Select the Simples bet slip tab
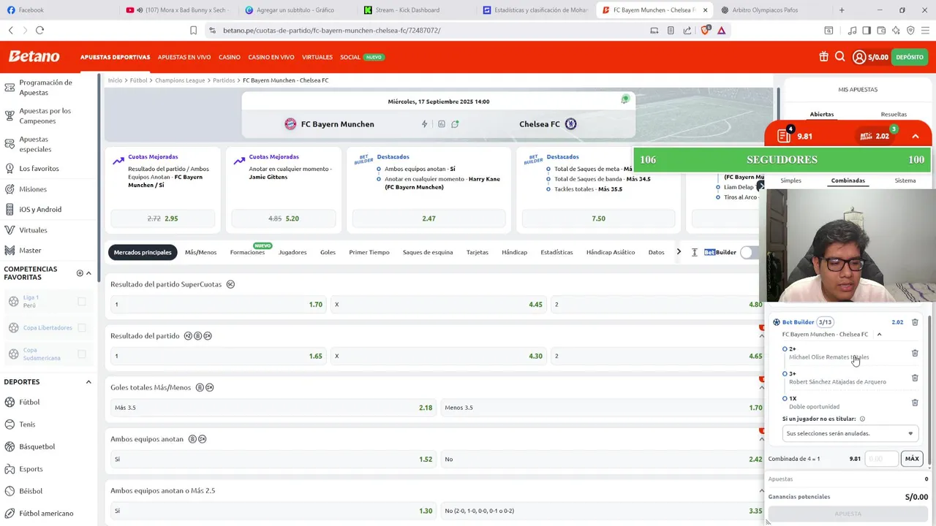 [790, 180]
